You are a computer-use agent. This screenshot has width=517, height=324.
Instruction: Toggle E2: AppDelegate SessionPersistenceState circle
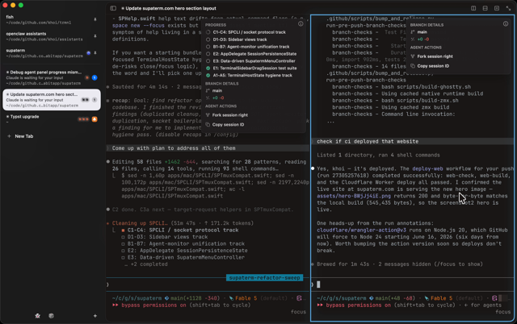pos(208,54)
